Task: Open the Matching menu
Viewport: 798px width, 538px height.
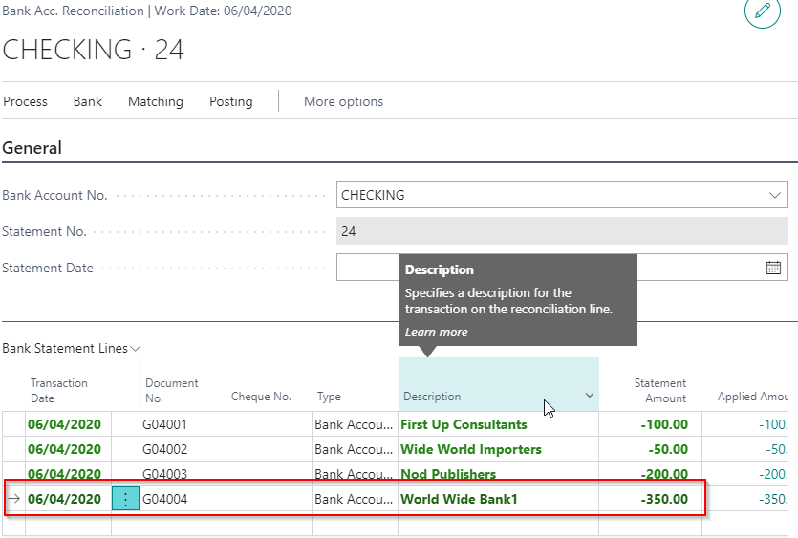Action: tap(156, 101)
